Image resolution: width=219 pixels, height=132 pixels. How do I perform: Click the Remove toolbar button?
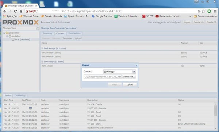(x=56, y=39)
